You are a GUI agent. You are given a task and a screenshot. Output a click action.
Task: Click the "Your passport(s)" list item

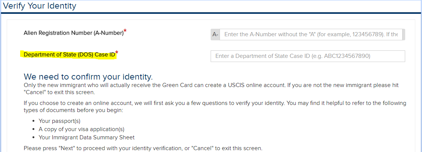[x=59, y=121]
